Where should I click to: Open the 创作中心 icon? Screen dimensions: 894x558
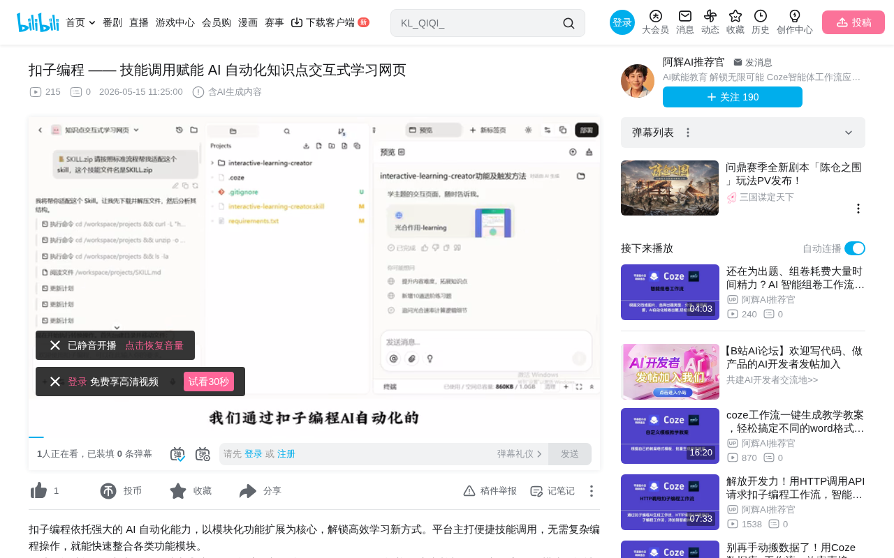point(795,16)
